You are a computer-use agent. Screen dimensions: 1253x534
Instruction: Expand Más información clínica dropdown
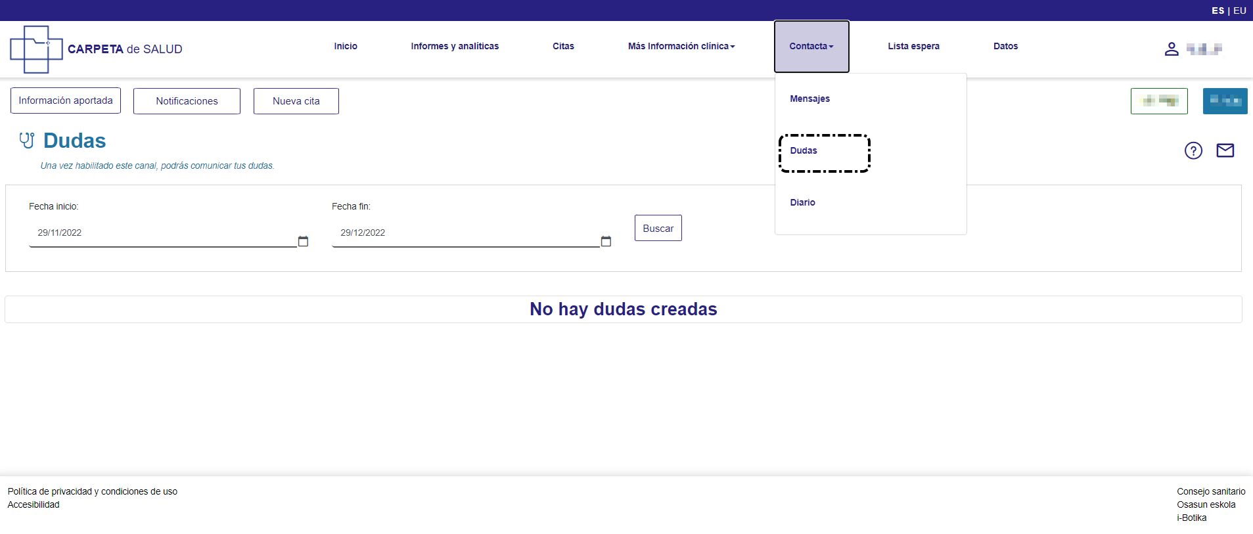[x=681, y=46]
